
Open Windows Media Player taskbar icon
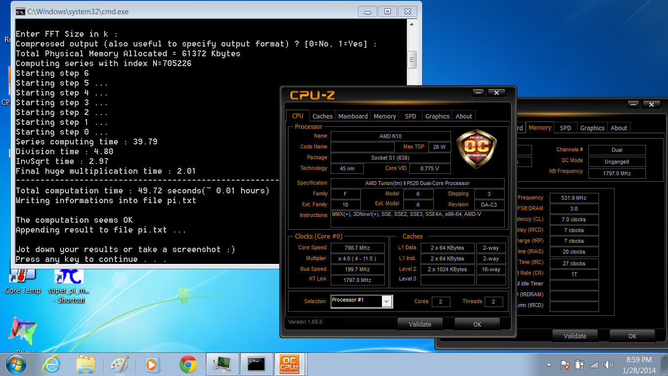point(153,364)
